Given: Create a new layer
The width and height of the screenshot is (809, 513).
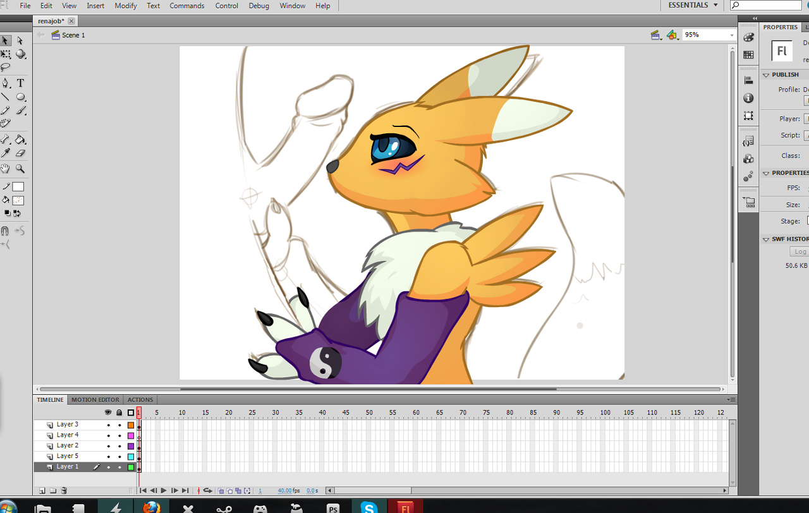Looking at the screenshot, I should tap(42, 490).
